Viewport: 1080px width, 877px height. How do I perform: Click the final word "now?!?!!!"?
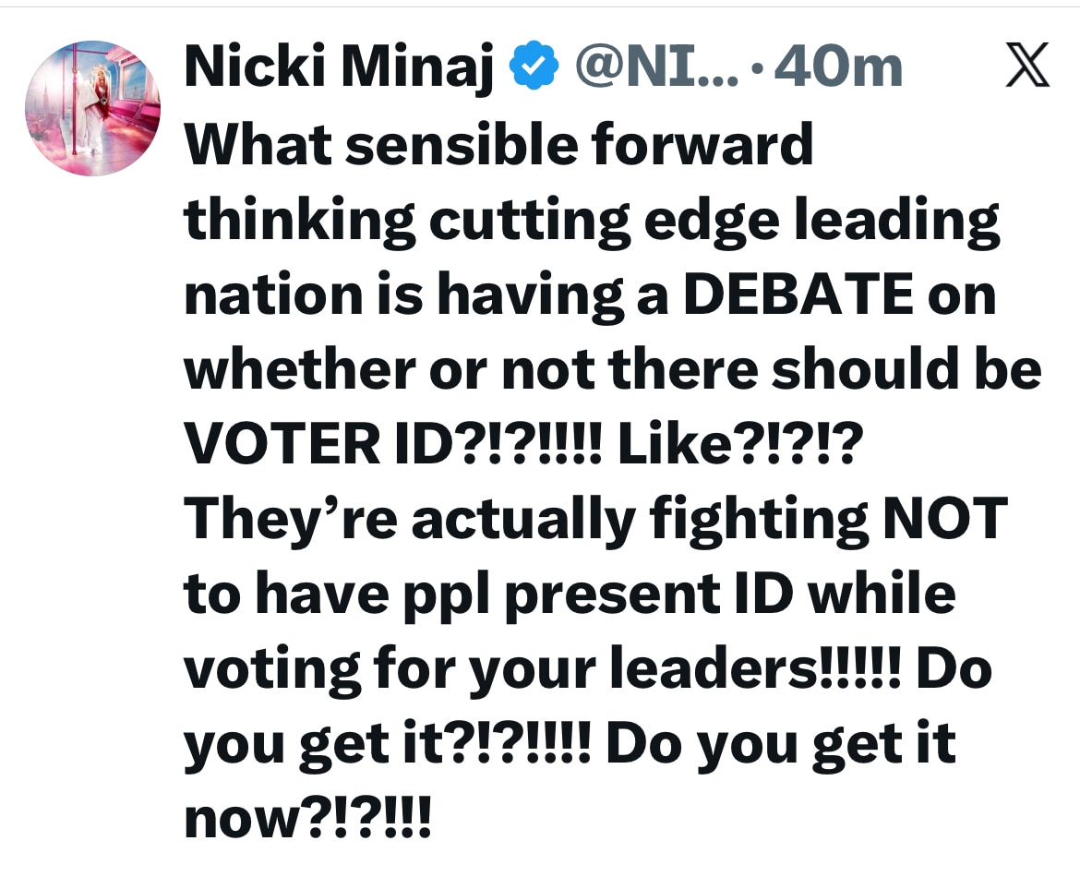[308, 816]
